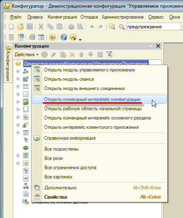Click the filter funnel icon in Configuration panel
This screenshot has width=183, height=218.
pyautogui.click(x=109, y=55)
